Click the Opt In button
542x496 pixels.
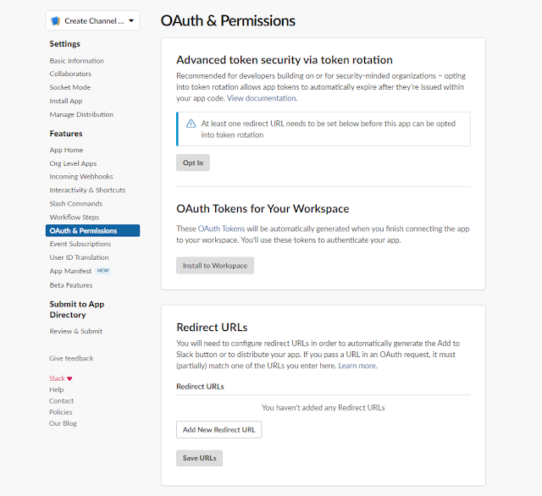[x=193, y=163]
